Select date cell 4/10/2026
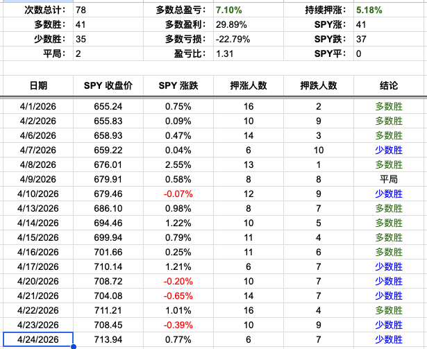 coord(38,194)
